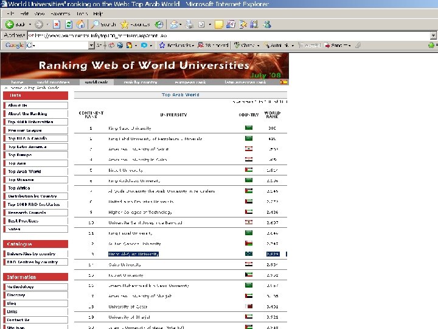Click the Qatar flag beside University of Qatar
Screen dimensions: 438x329
(x=249, y=306)
